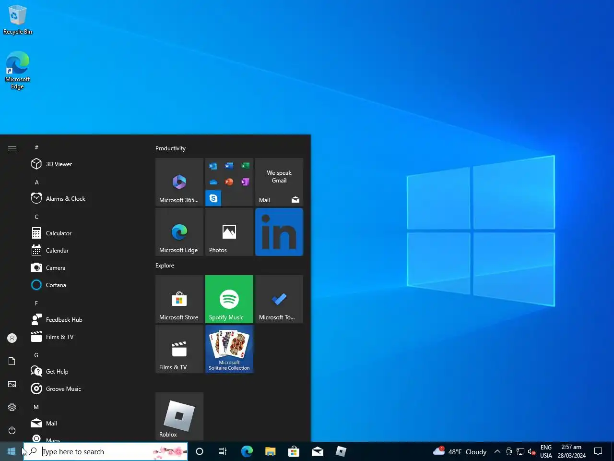The width and height of the screenshot is (614, 461).
Task: Launch the Roblox tile
Action: tap(179, 416)
